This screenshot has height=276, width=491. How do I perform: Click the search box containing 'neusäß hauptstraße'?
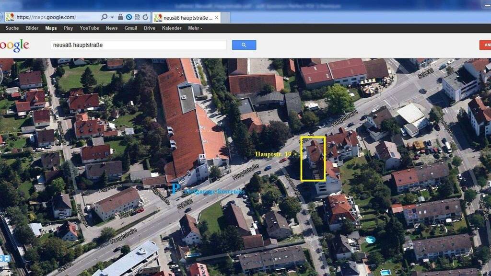pyautogui.click(x=138, y=45)
